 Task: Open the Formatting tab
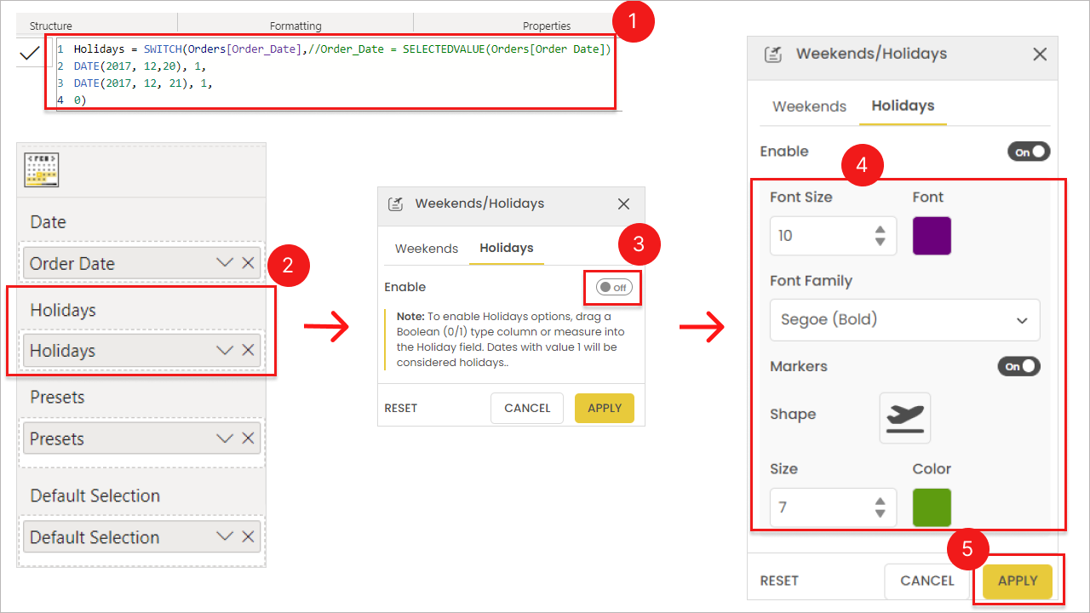pos(295,26)
